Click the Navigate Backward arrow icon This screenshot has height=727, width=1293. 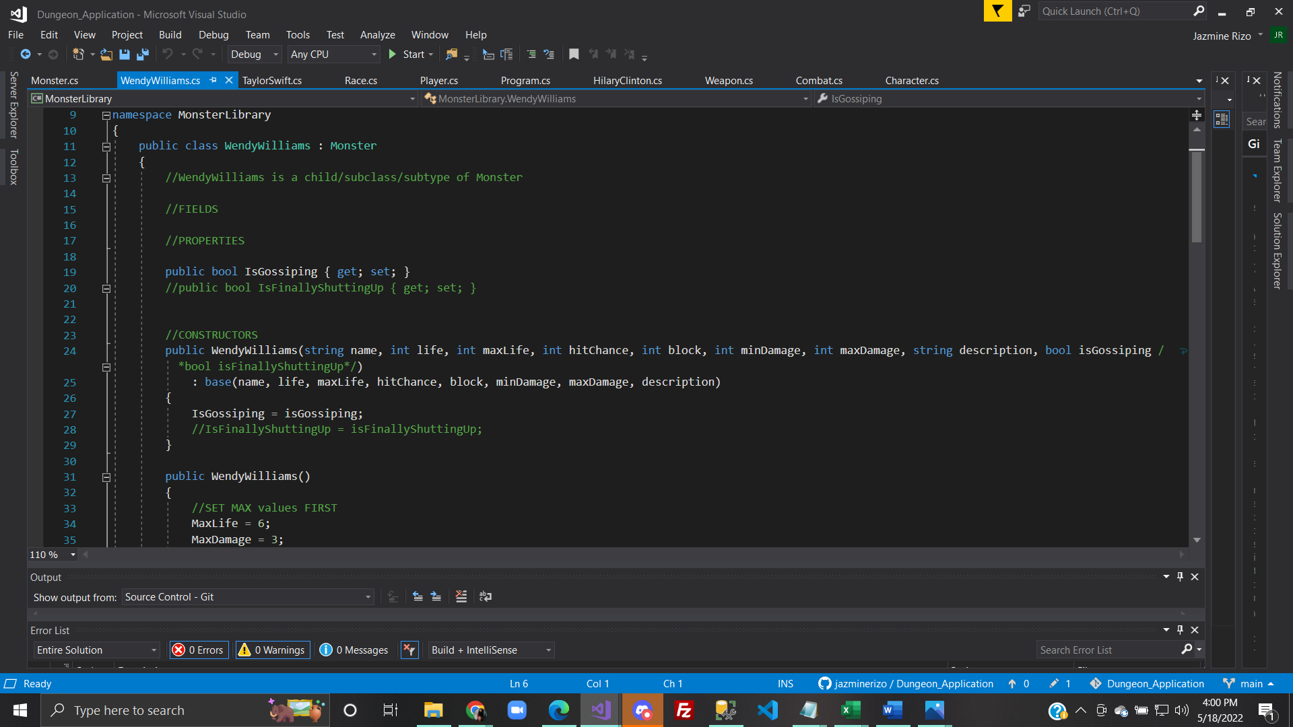click(26, 55)
